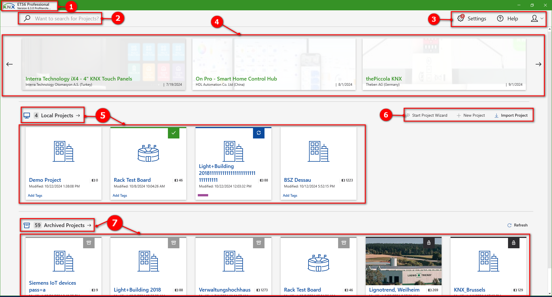Open the Local Projects section header

pos(57,116)
